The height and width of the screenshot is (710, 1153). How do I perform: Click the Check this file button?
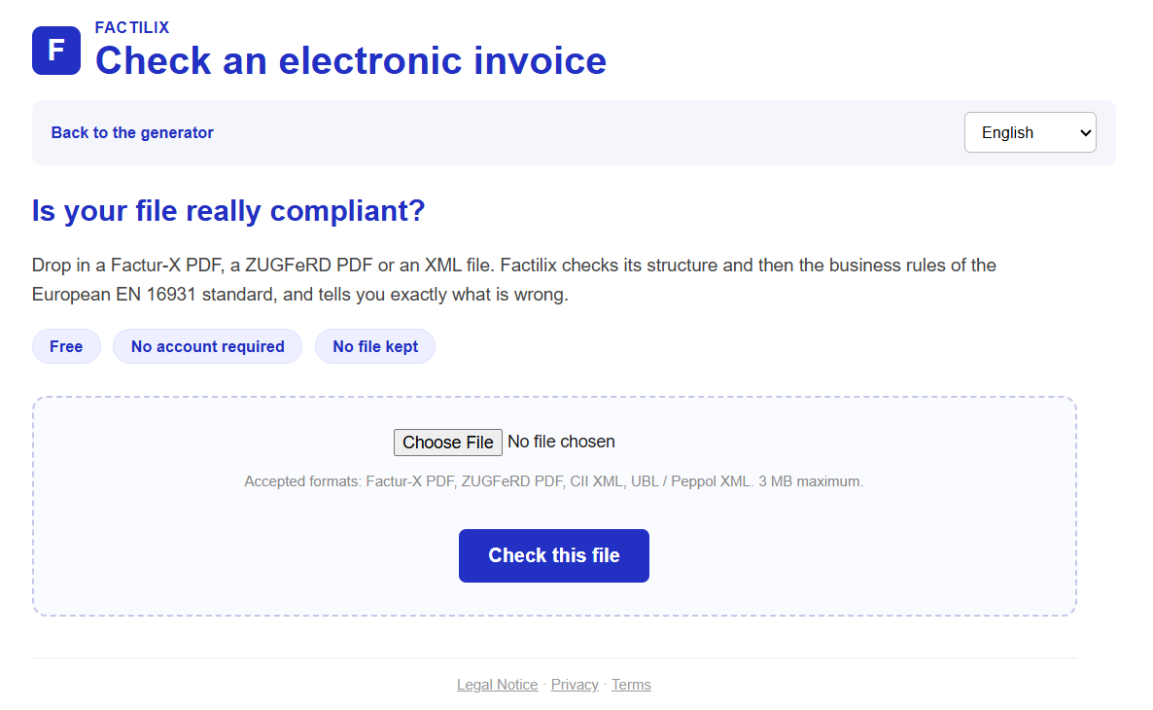tap(554, 555)
